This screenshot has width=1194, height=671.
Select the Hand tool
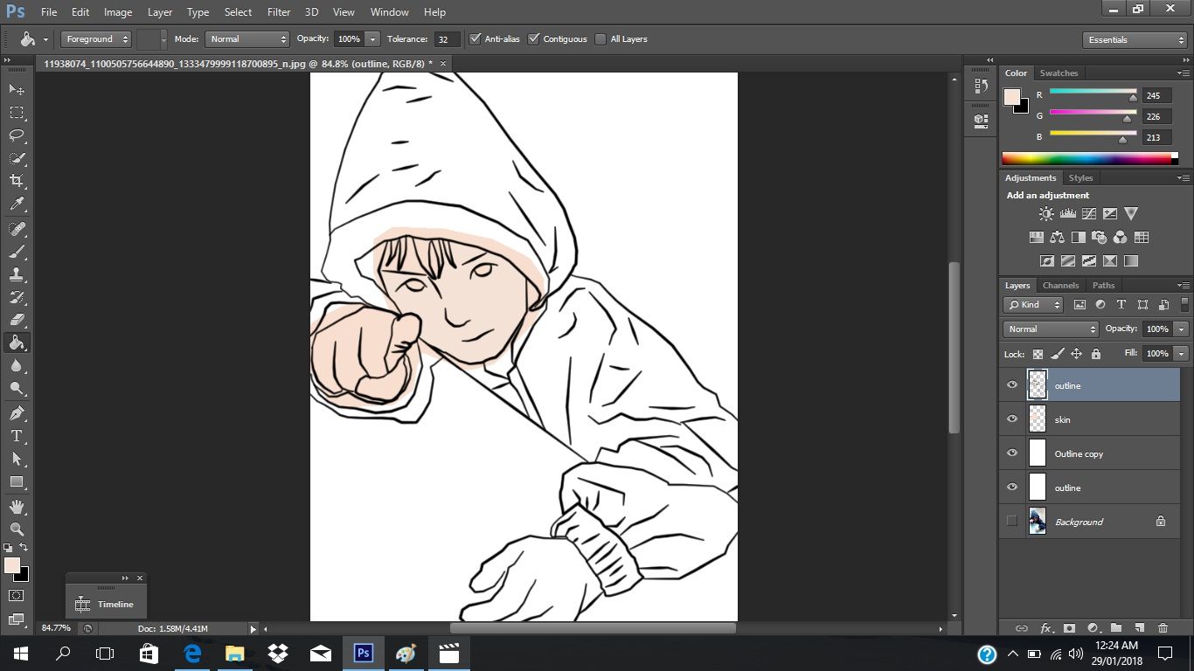click(x=17, y=507)
